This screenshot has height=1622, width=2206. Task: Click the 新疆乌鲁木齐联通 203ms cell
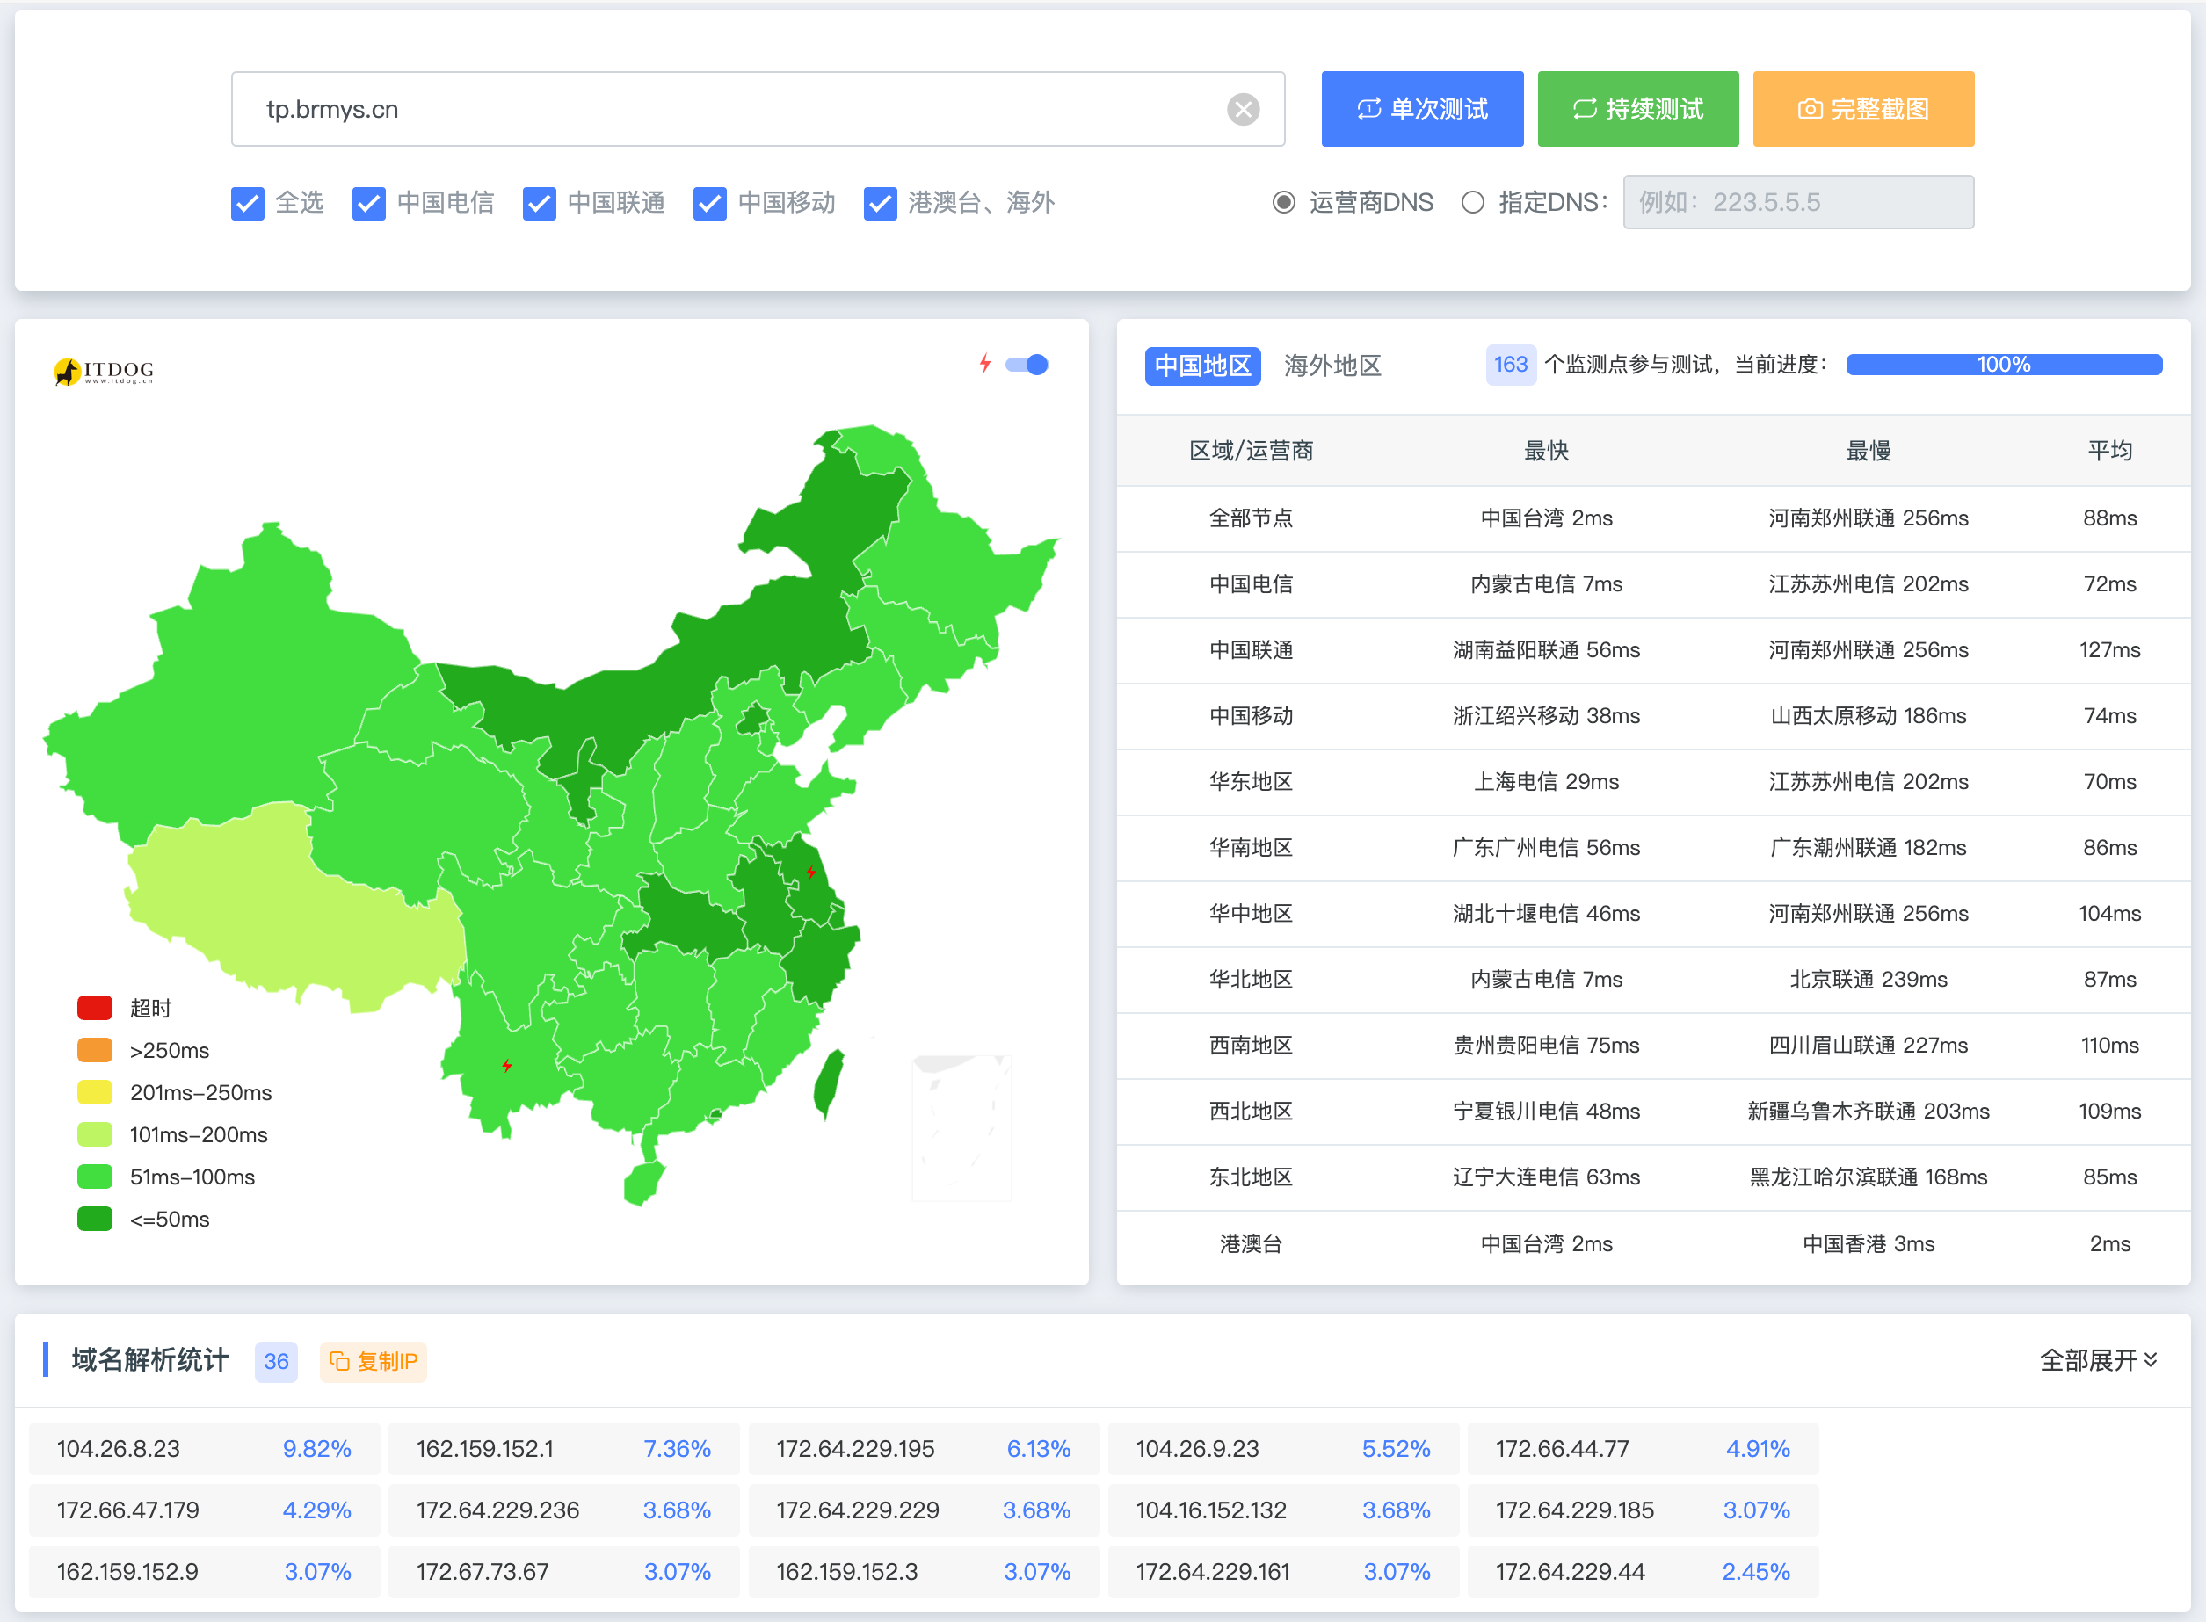point(1869,1111)
